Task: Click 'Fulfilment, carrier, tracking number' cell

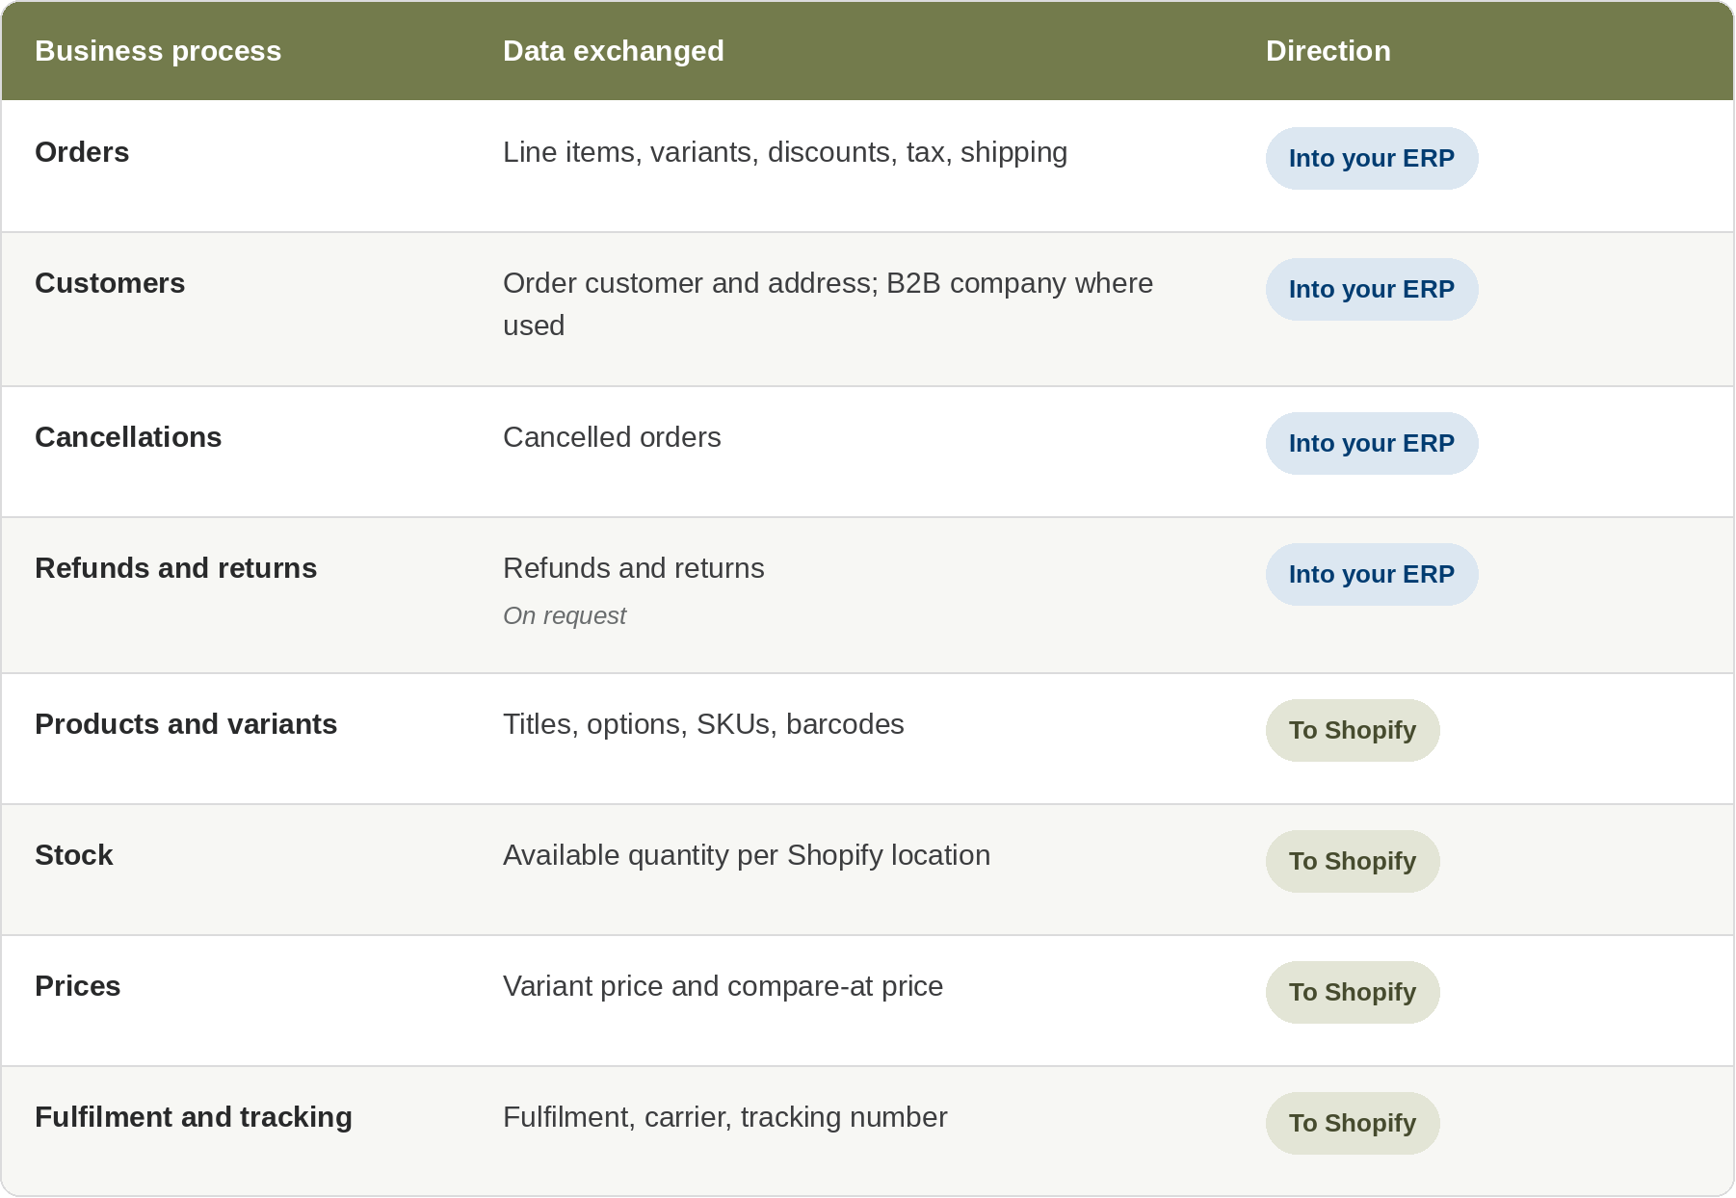Action: click(725, 1117)
